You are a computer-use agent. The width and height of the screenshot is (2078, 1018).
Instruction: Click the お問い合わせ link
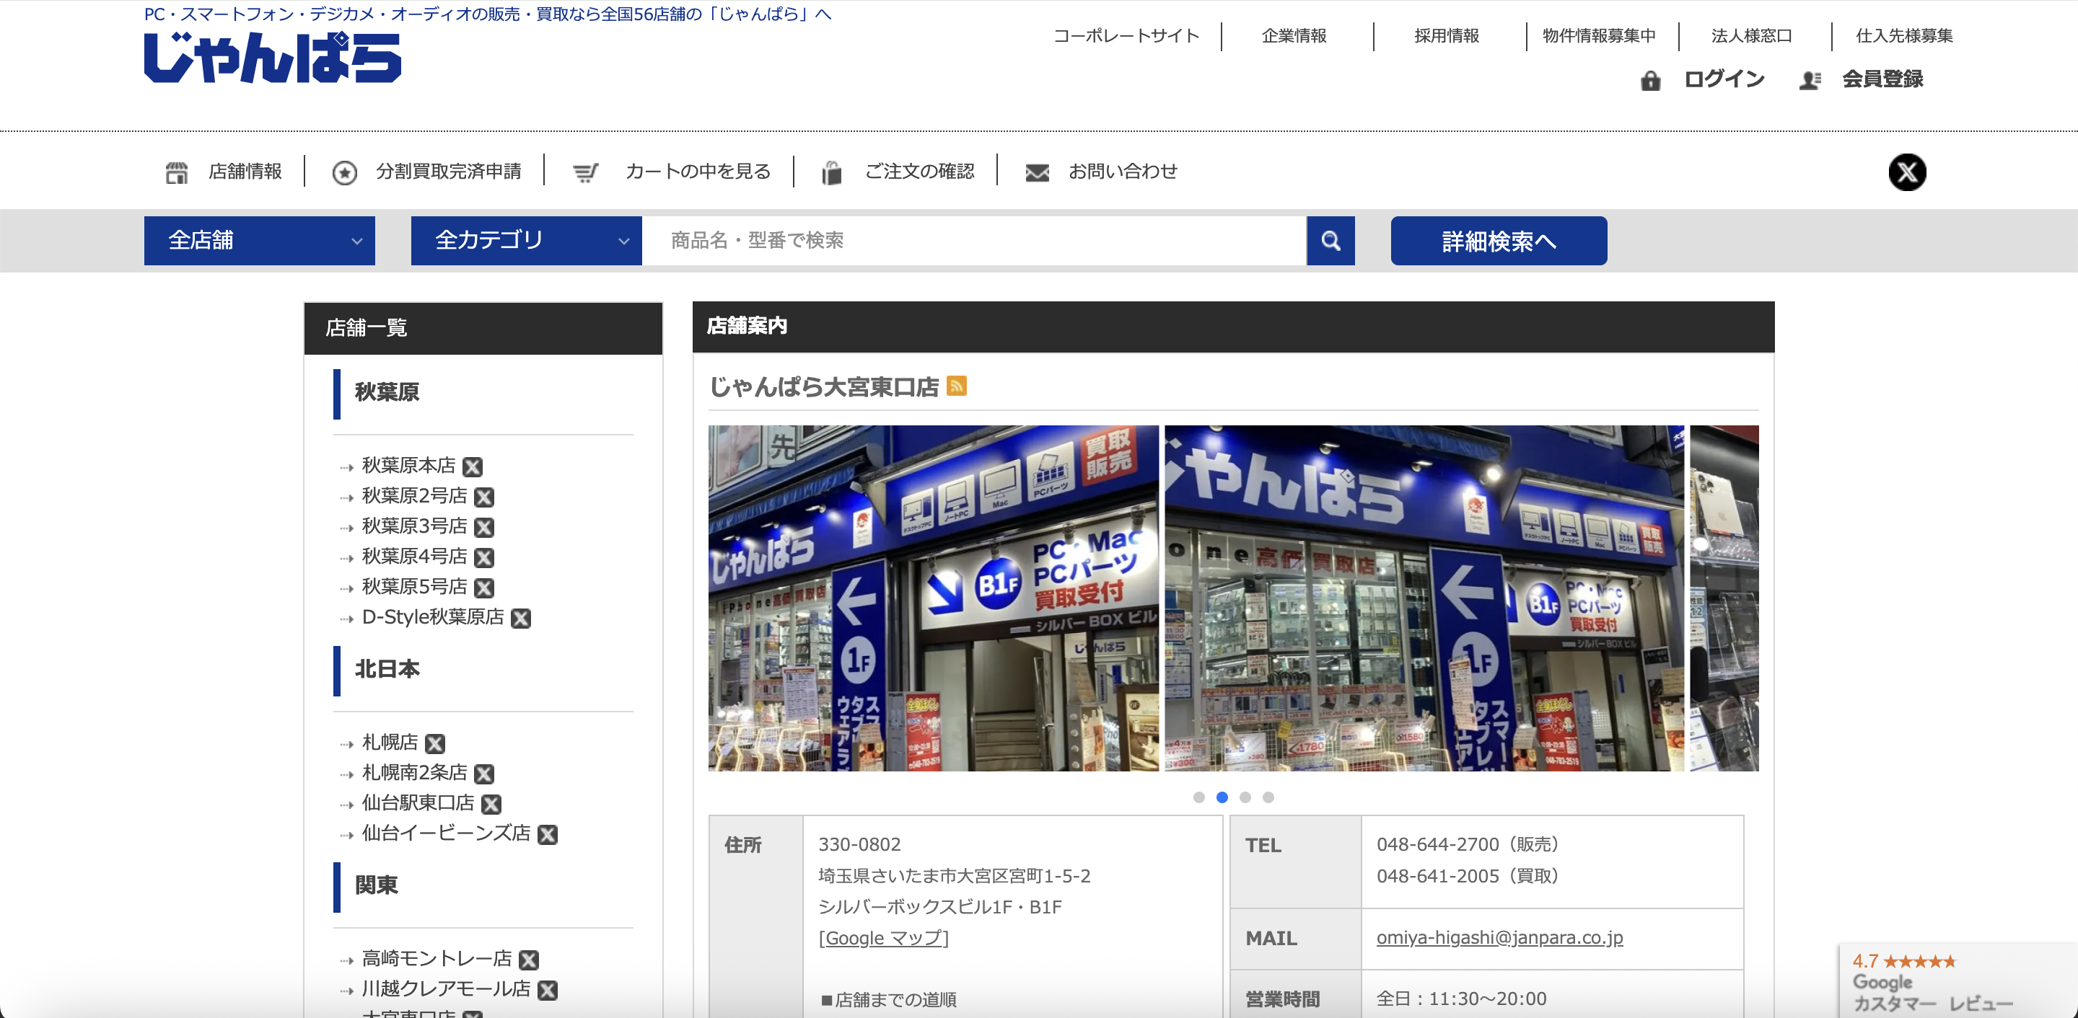1123,172
